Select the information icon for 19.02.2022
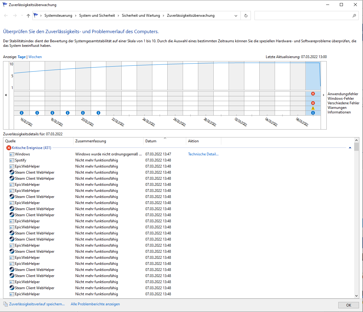Viewport: 363px width, 312px height. pos(68,113)
